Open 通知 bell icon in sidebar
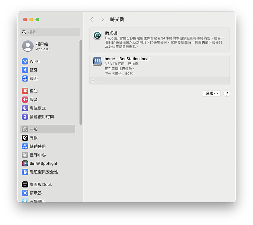Viewport: 253px width, 225px height. click(x=25, y=91)
